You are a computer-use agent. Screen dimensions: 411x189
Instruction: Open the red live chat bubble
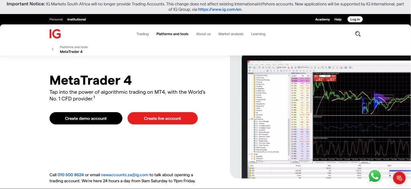[399, 178]
